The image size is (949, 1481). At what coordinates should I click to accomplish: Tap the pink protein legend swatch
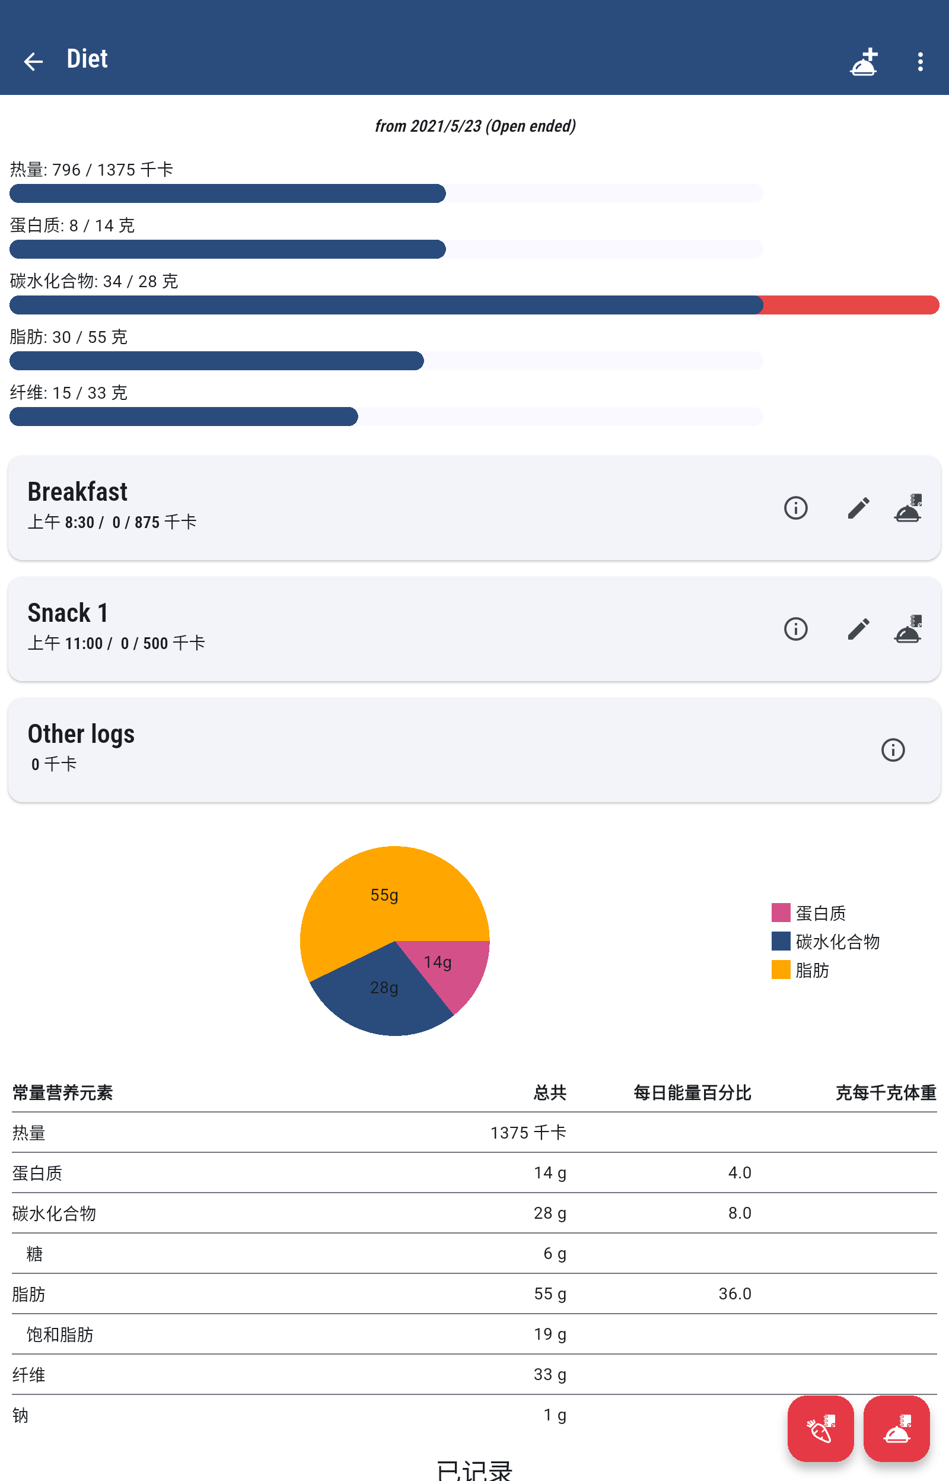point(781,912)
